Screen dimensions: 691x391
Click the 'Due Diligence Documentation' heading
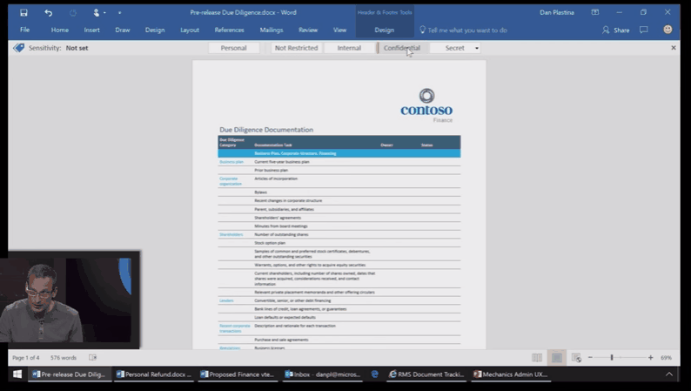pyautogui.click(x=266, y=130)
